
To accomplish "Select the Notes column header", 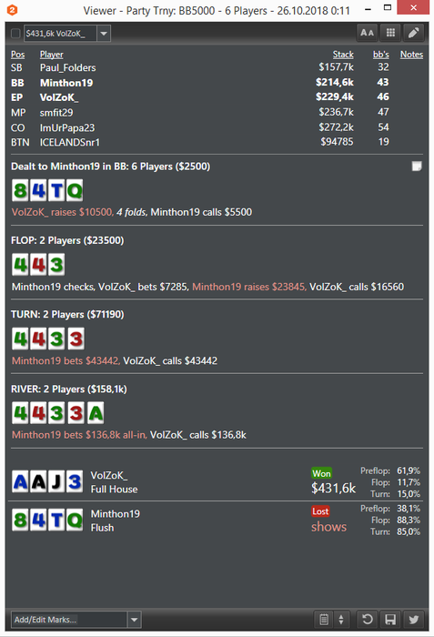I will 411,55.
